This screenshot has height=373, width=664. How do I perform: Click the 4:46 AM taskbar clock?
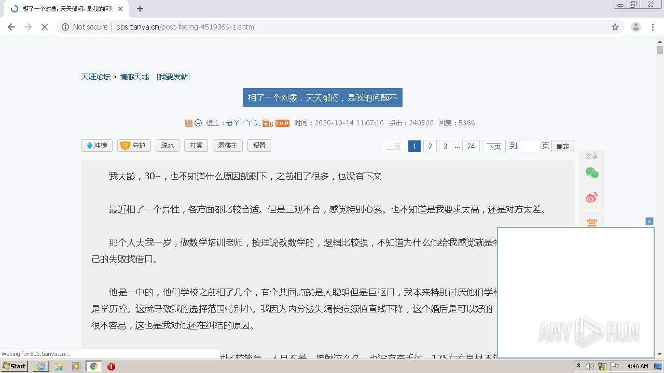tap(638, 366)
